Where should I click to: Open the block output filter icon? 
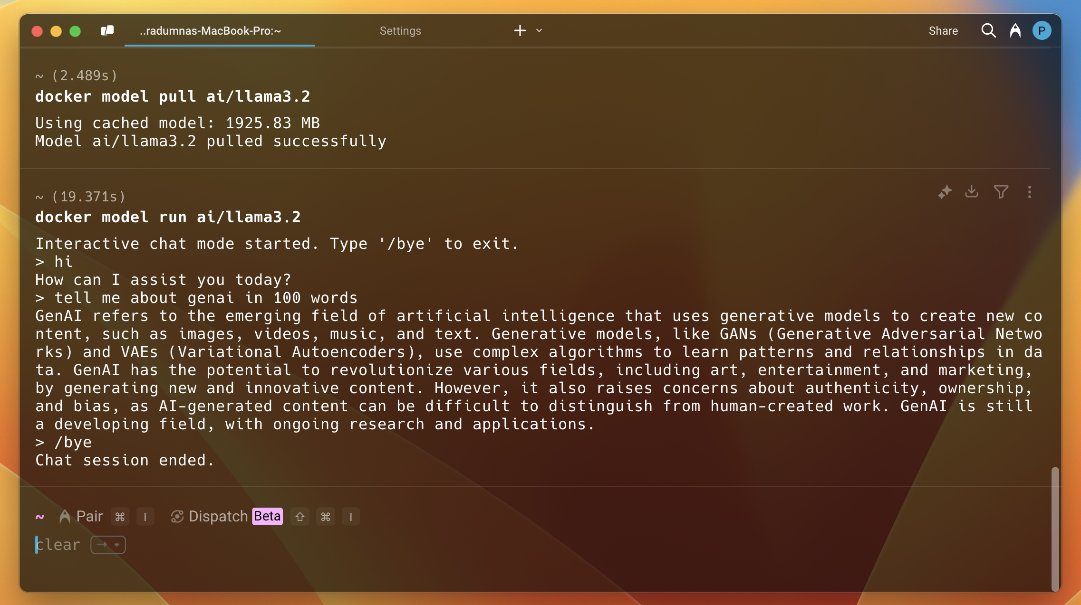[x=1001, y=192]
